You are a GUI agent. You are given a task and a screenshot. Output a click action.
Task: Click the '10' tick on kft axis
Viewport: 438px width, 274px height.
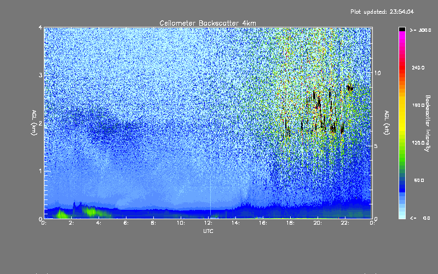377,73
